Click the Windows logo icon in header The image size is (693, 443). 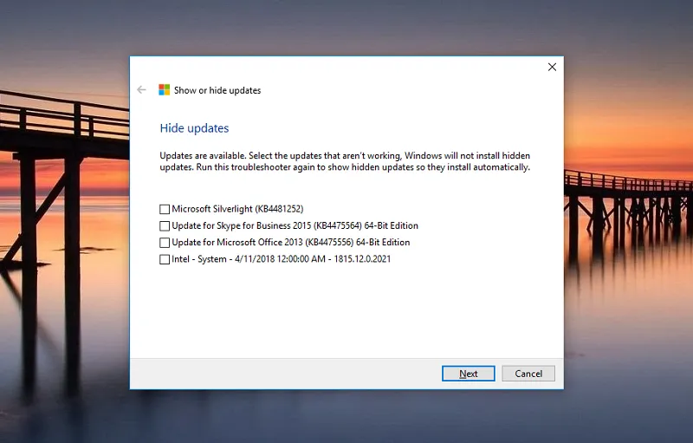164,90
